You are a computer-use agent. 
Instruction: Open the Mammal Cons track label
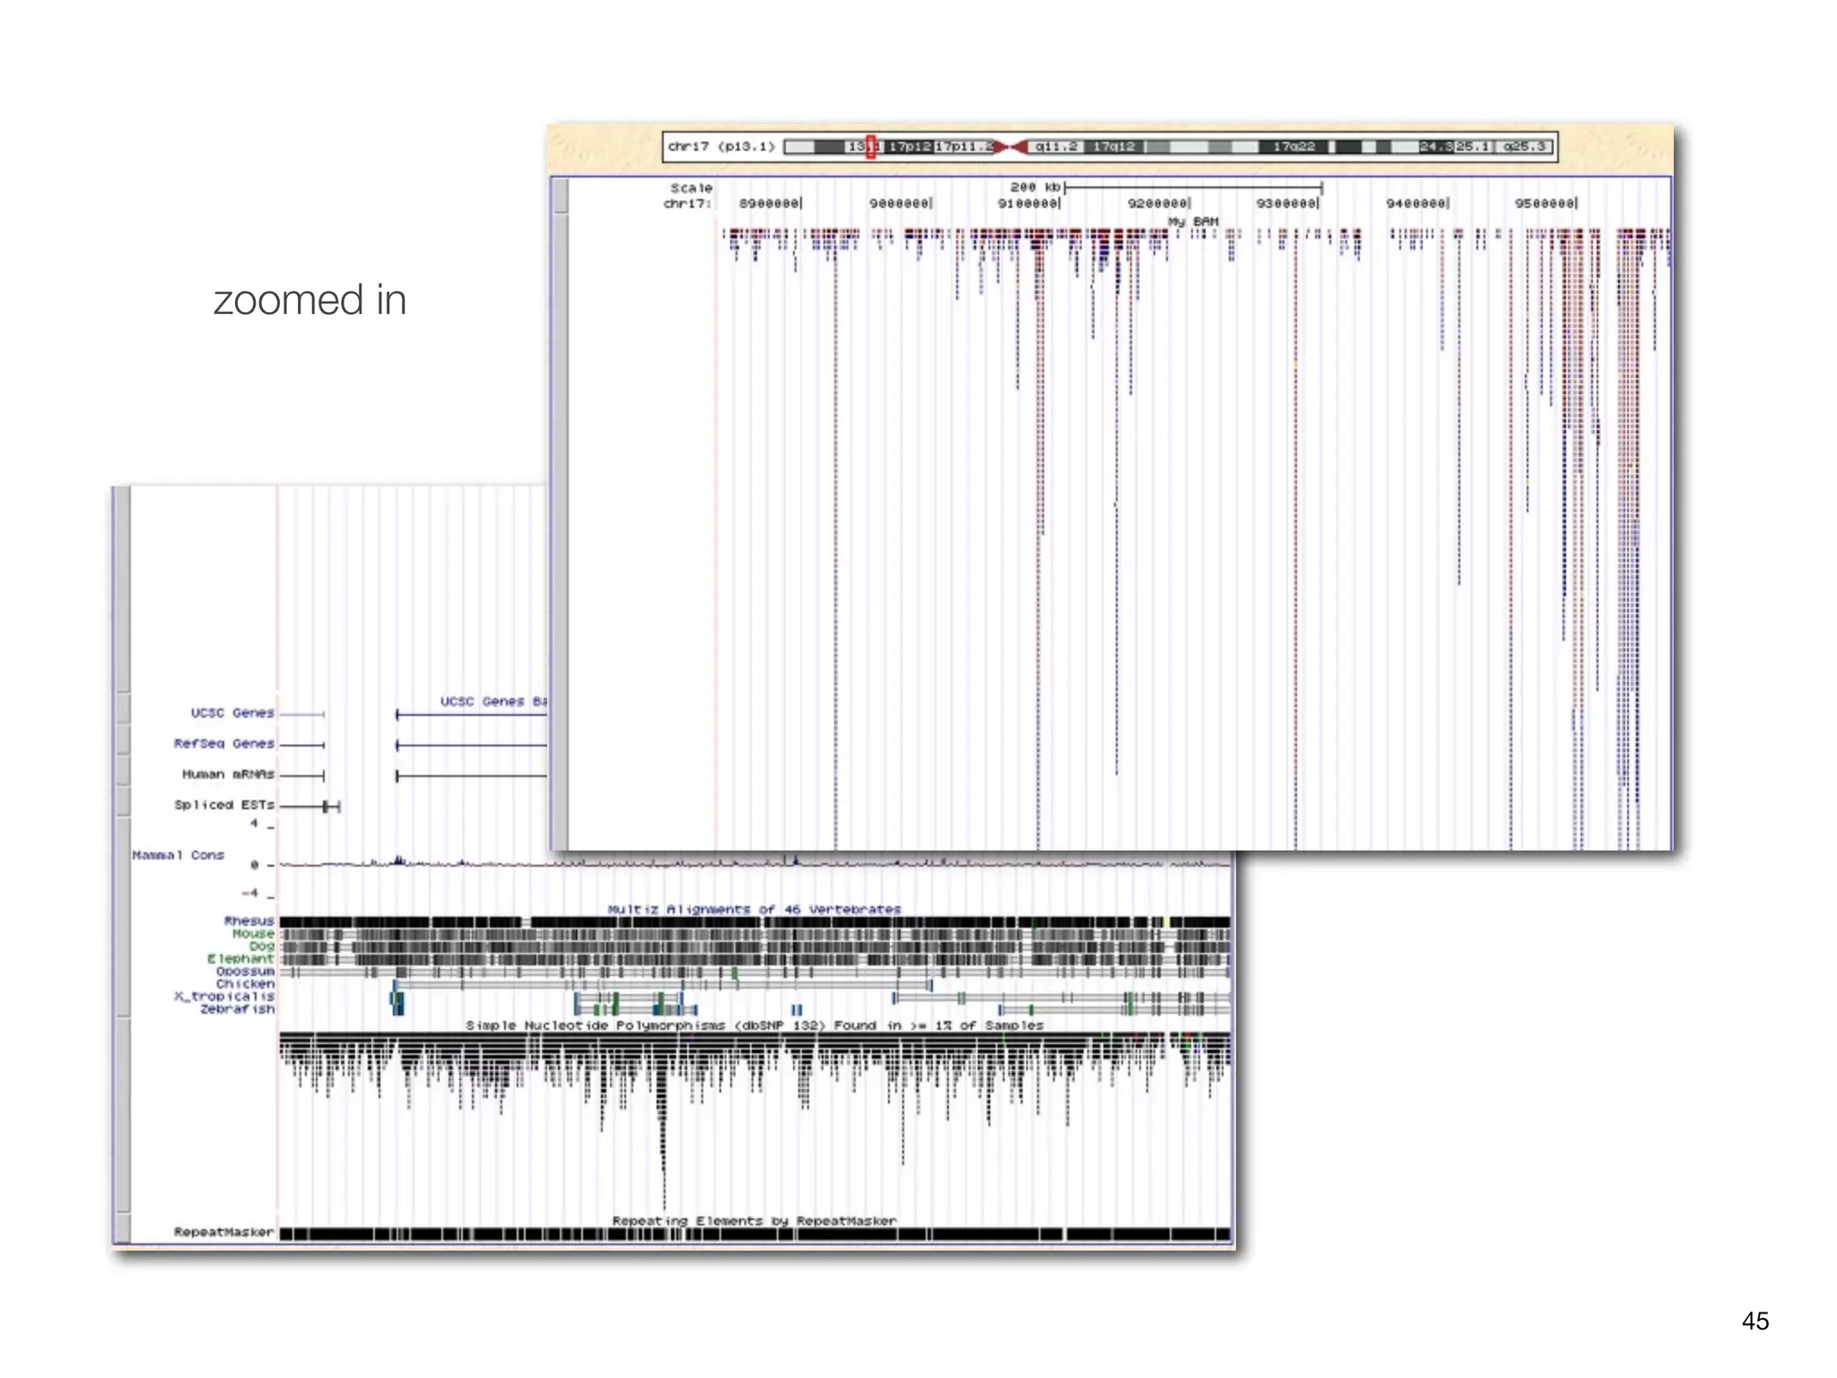[178, 855]
